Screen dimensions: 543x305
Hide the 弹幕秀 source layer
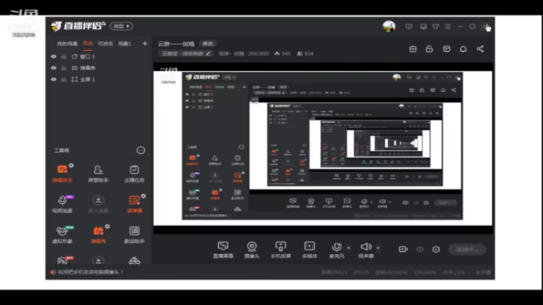point(54,68)
